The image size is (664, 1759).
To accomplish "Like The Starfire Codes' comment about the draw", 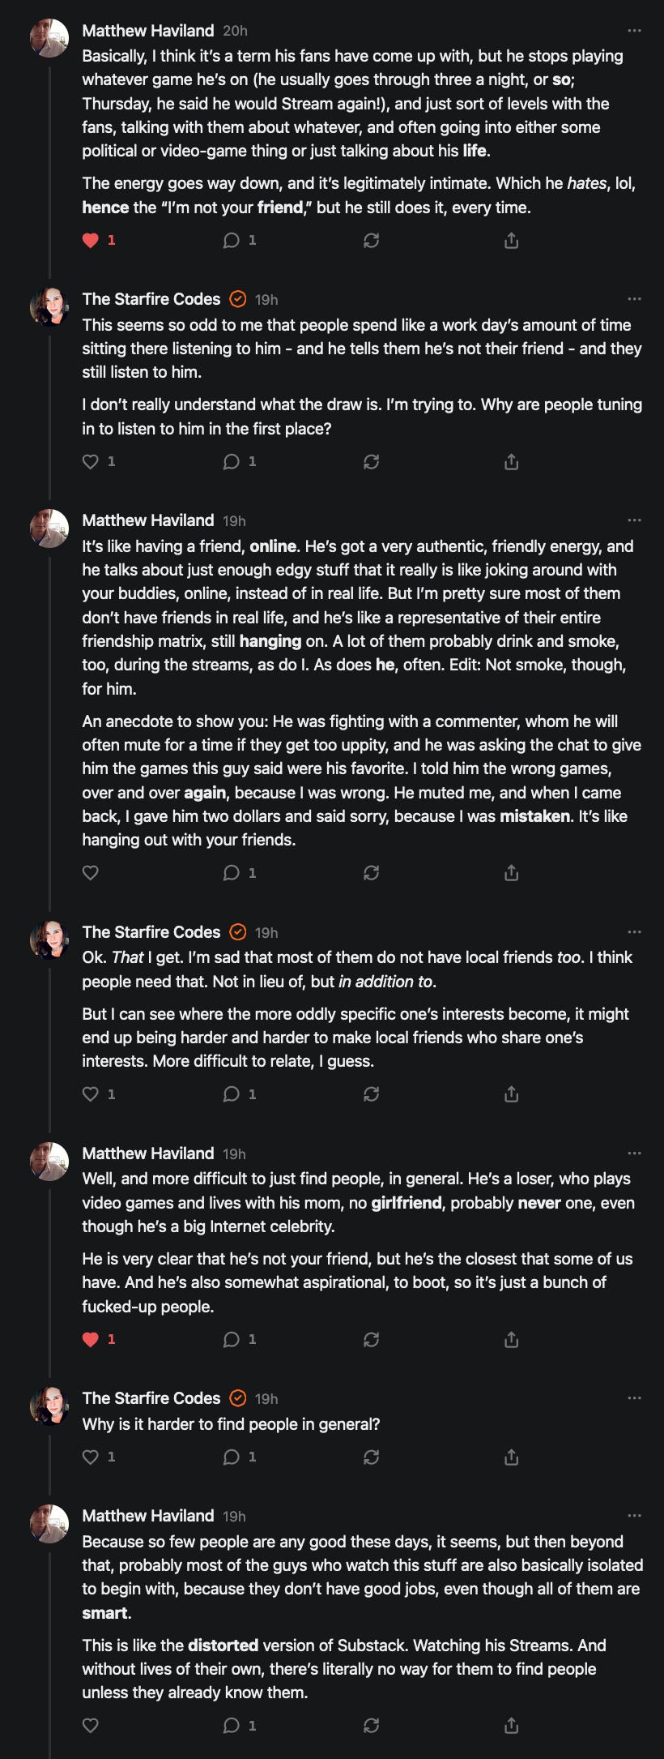I will (x=91, y=461).
